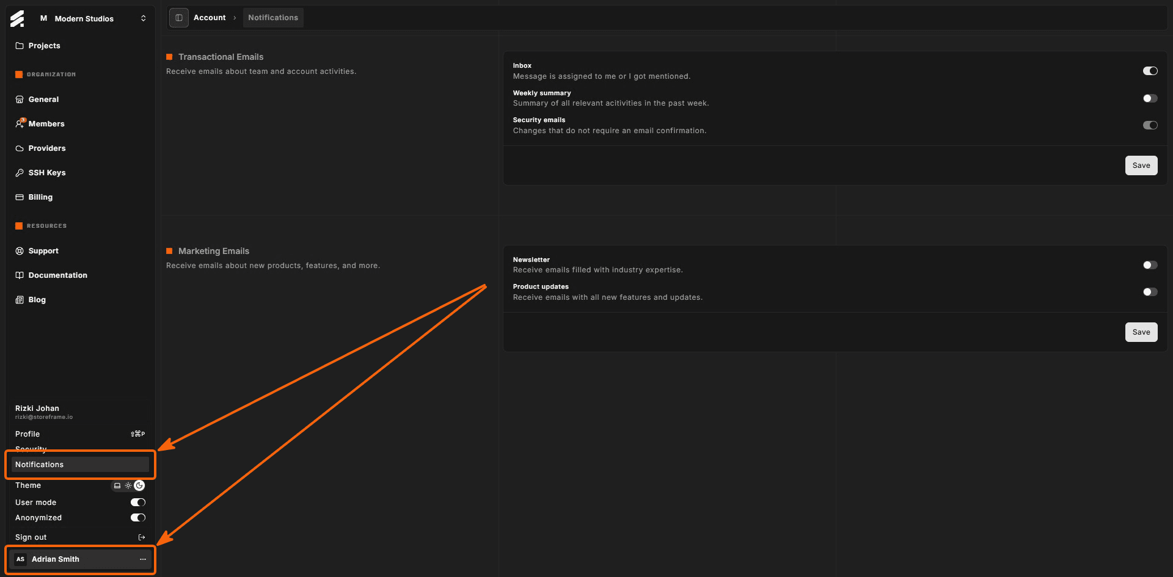1173x577 pixels.
Task: Click the Documentation book icon
Action: coord(20,275)
